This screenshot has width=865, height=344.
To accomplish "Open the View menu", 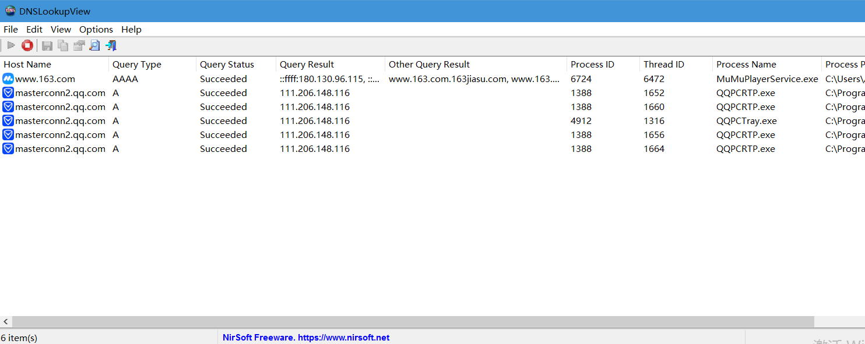I will (x=61, y=29).
